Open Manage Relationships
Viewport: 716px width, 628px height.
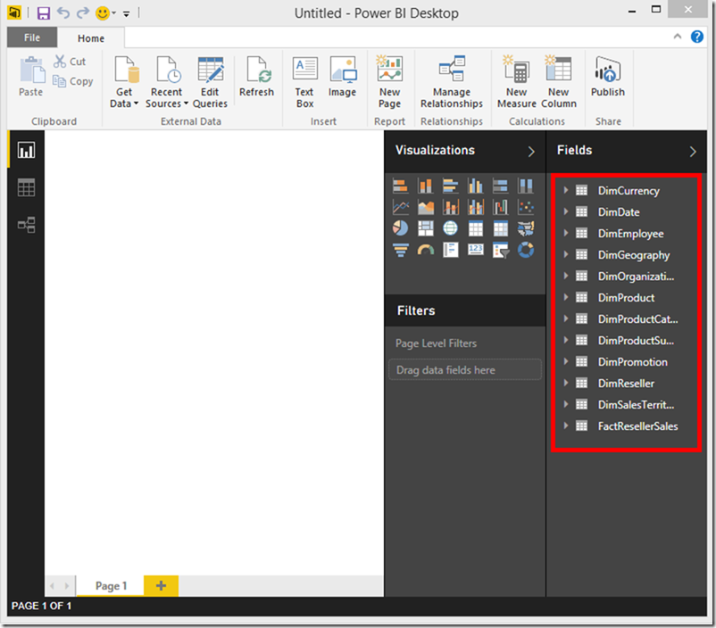click(452, 82)
